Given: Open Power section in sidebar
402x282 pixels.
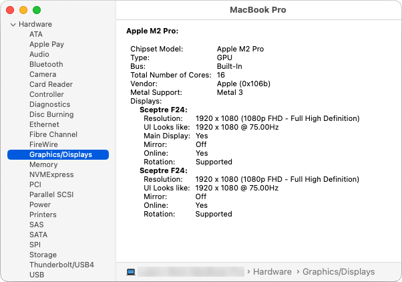Looking at the screenshot, I should [x=40, y=204].
